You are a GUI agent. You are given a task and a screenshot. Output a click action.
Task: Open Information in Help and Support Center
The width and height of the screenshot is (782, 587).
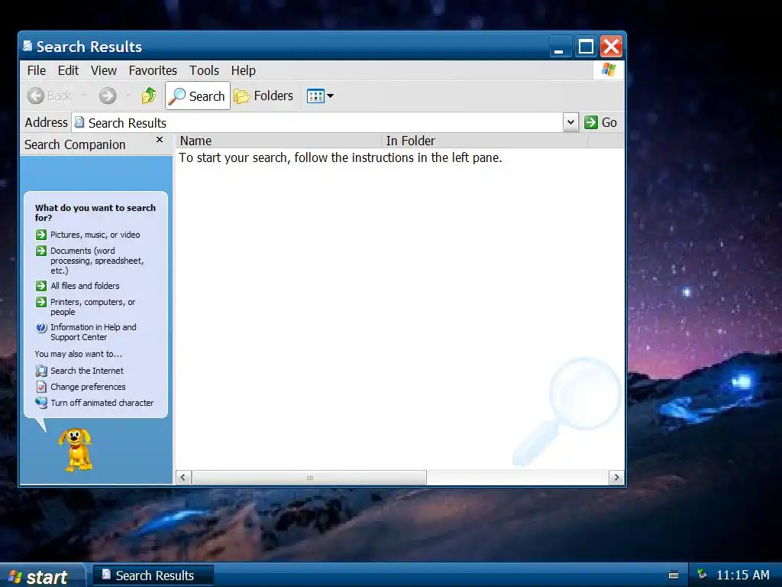point(93,332)
